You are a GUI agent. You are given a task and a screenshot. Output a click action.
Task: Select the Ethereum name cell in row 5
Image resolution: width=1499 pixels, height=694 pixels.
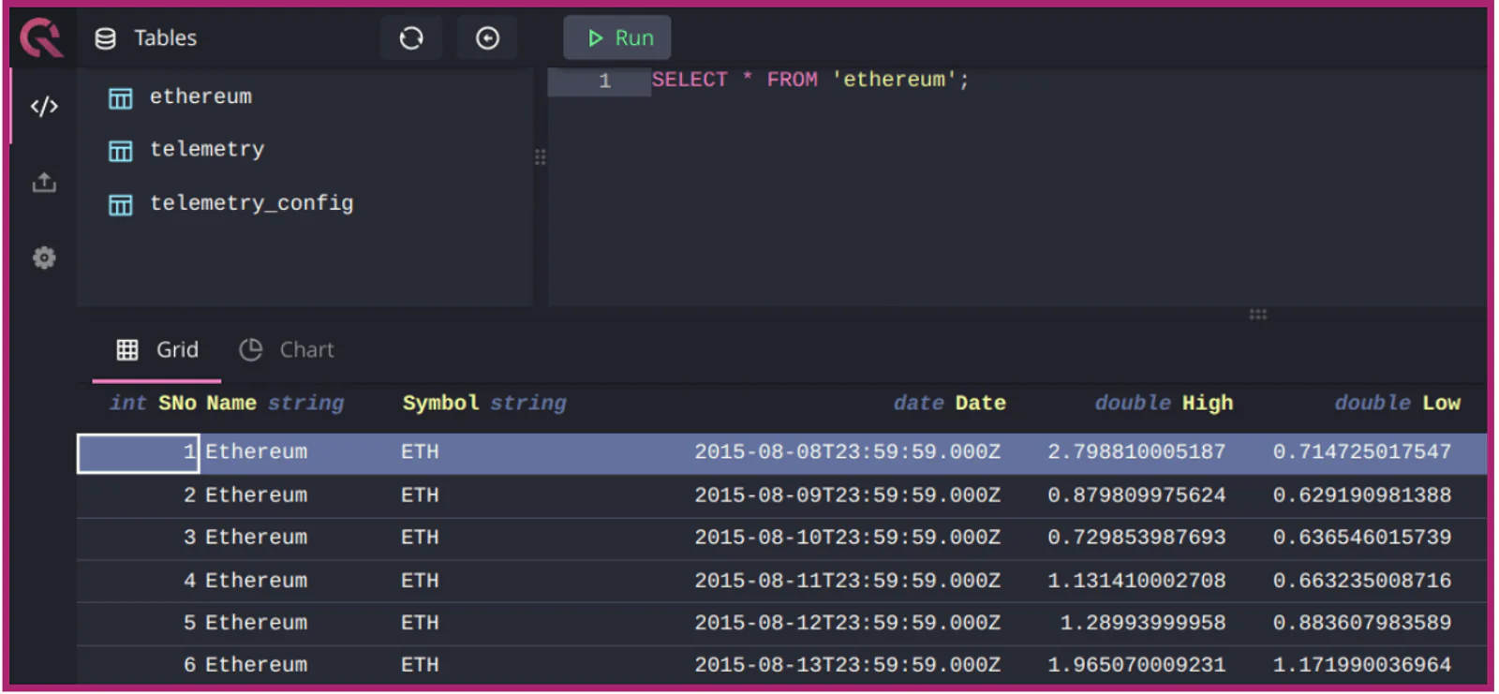256,624
